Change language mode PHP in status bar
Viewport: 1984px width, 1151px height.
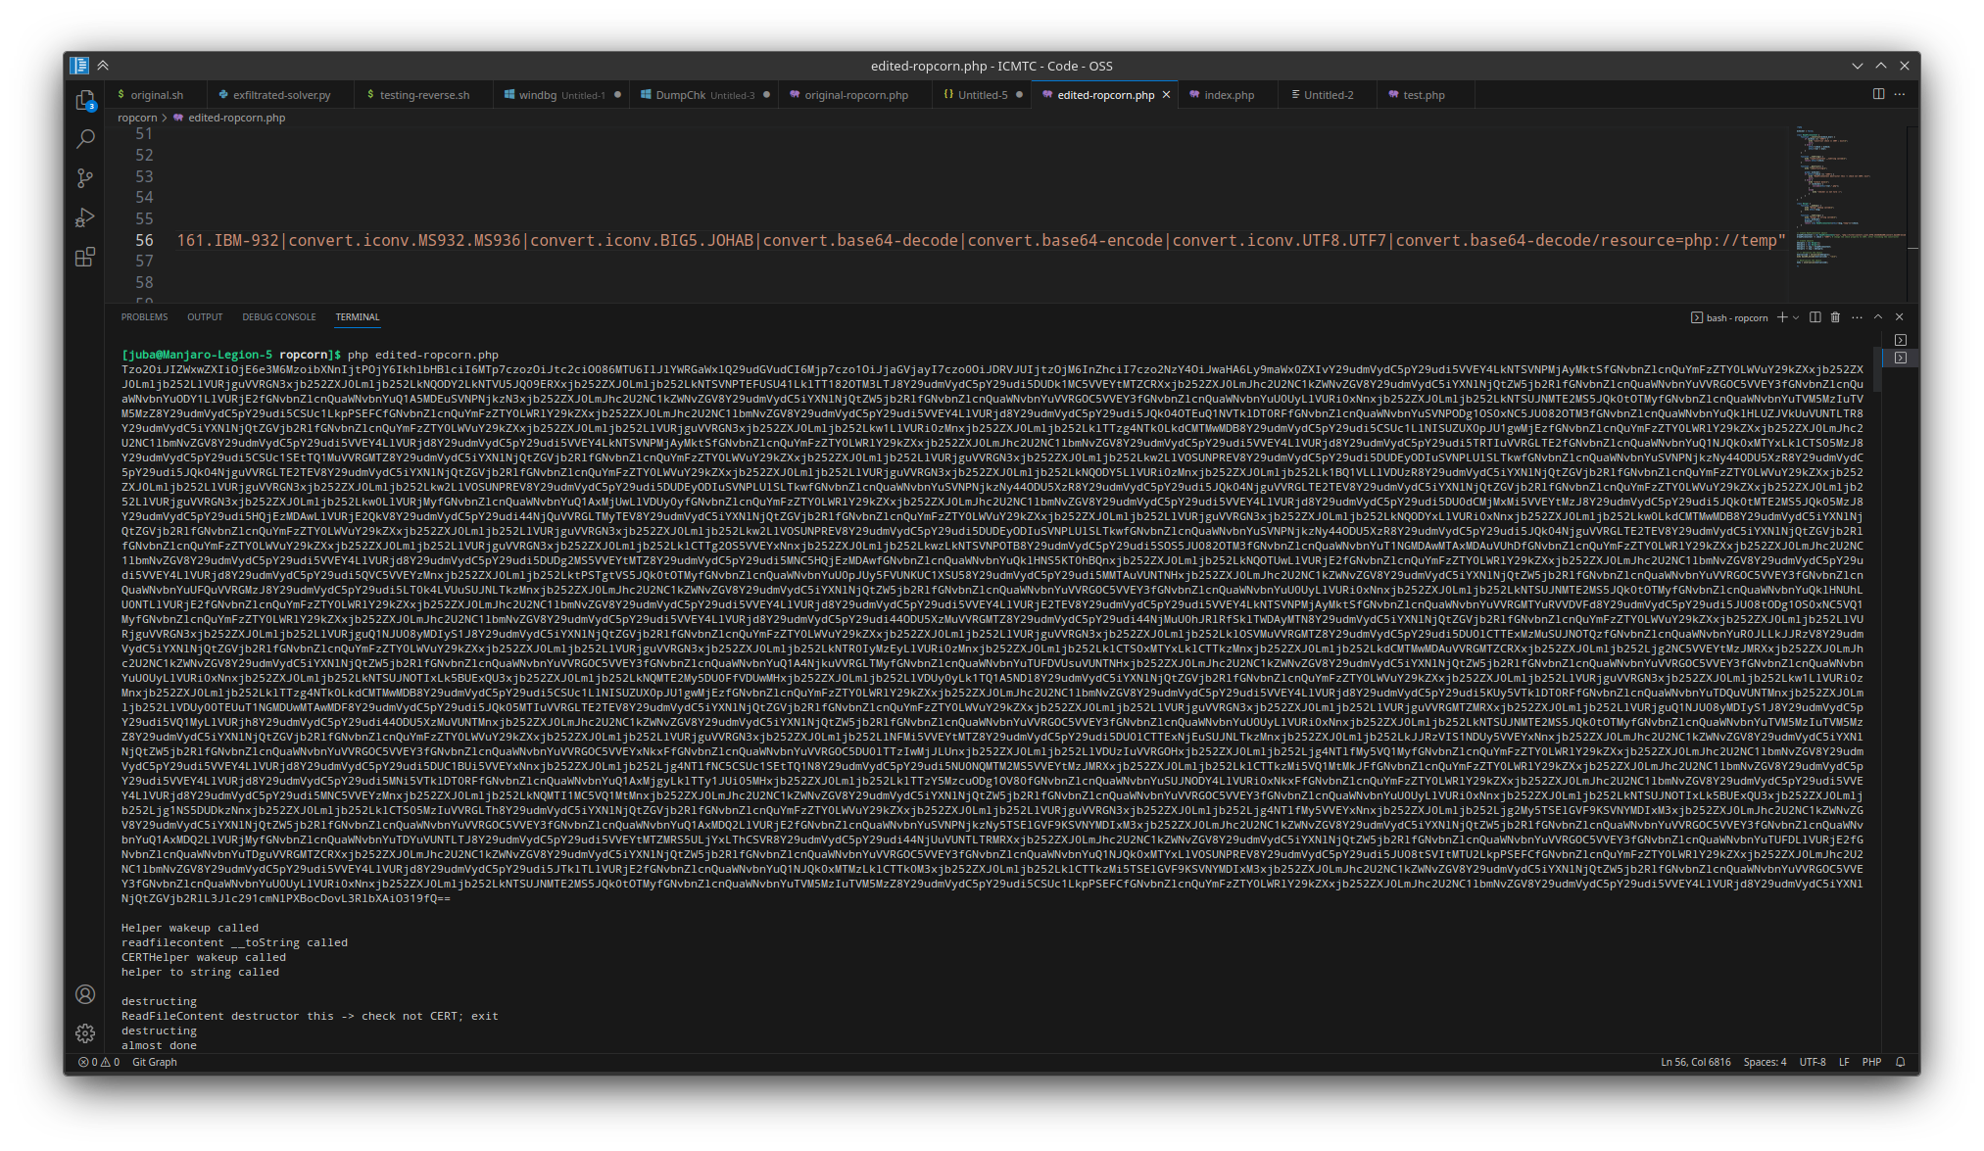(1871, 1062)
